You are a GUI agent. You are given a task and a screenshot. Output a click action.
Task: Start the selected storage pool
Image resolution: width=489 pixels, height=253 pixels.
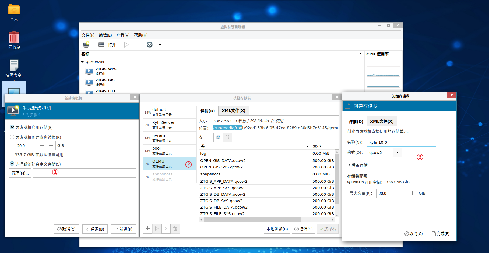tap(157, 229)
